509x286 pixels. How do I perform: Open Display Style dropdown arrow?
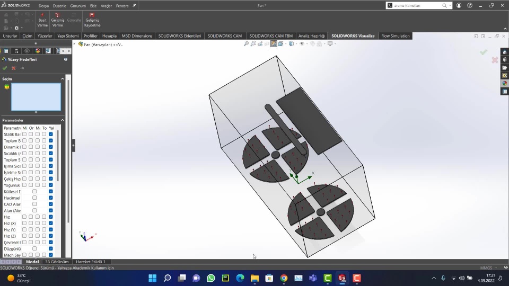[296, 44]
